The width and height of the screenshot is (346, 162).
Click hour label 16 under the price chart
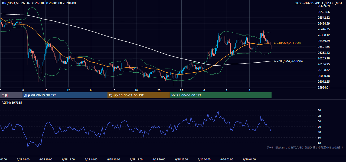(114, 90)
